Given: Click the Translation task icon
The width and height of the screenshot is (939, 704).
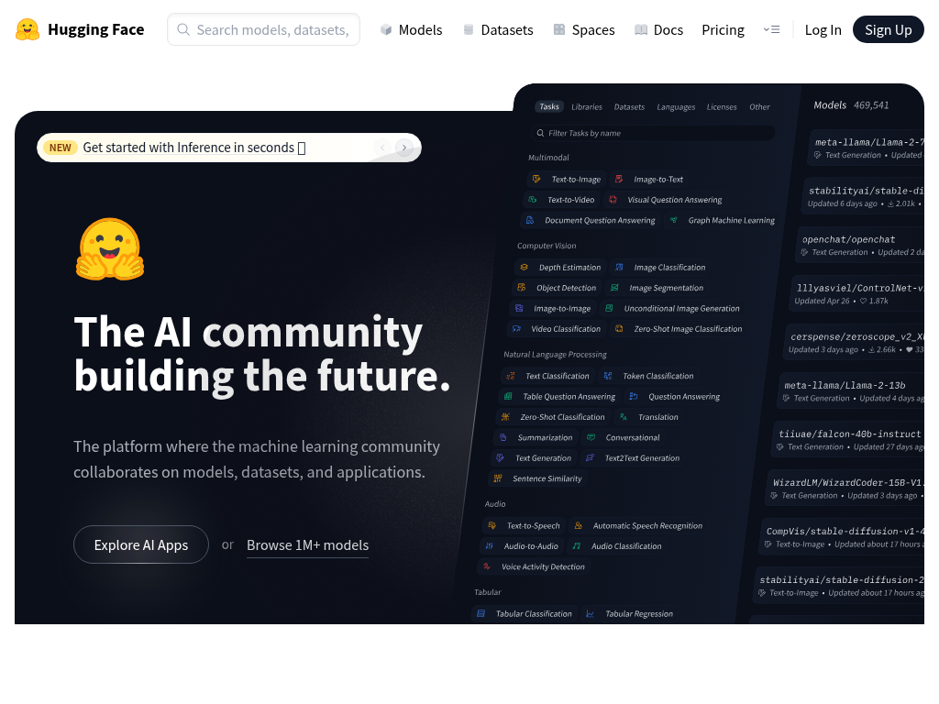Looking at the screenshot, I should pyautogui.click(x=624, y=417).
